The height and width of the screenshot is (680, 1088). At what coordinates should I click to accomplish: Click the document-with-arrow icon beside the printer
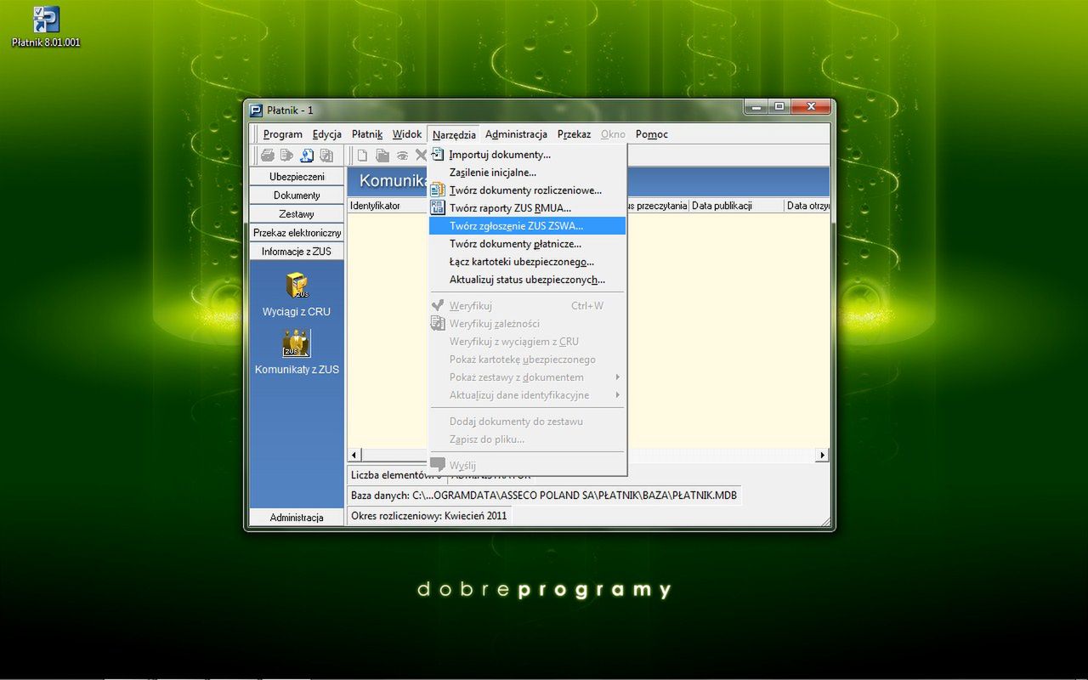pyautogui.click(x=286, y=156)
